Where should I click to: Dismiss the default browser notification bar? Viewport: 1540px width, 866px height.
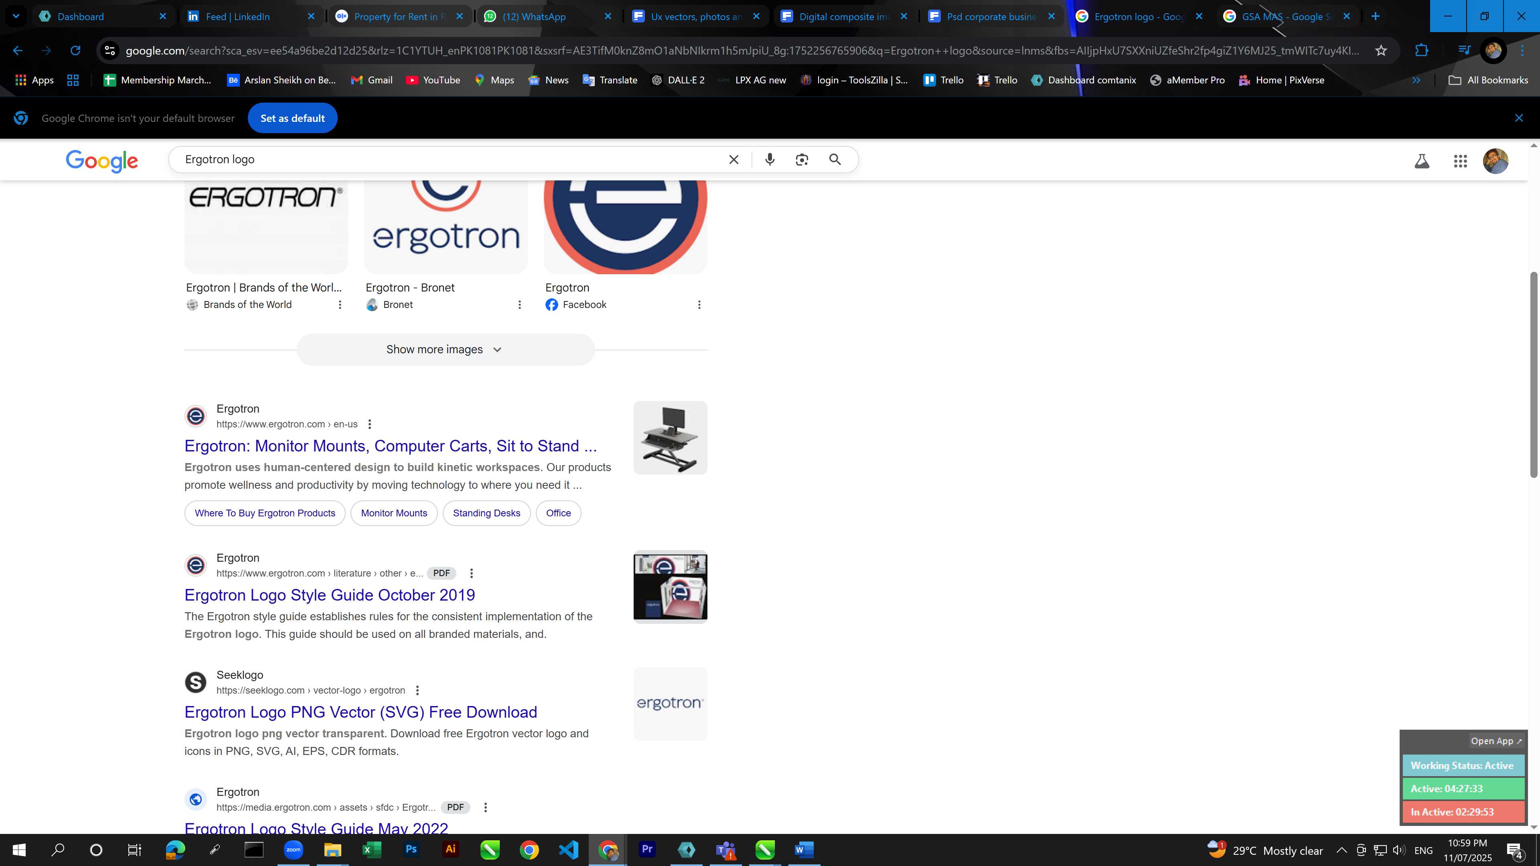click(x=1519, y=118)
